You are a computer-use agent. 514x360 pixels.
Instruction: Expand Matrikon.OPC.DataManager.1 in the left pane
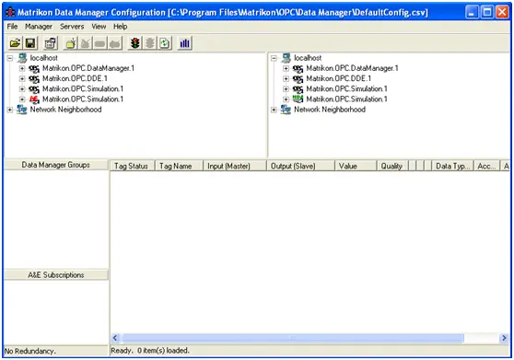point(22,68)
